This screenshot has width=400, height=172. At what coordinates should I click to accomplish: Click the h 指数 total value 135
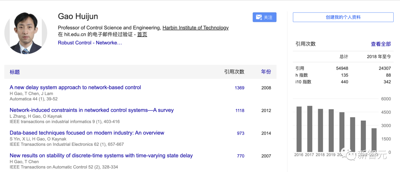345,75
